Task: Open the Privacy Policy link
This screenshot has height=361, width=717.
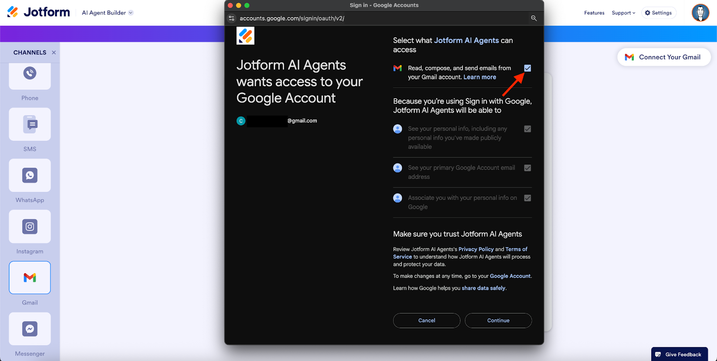Action: pyautogui.click(x=476, y=249)
